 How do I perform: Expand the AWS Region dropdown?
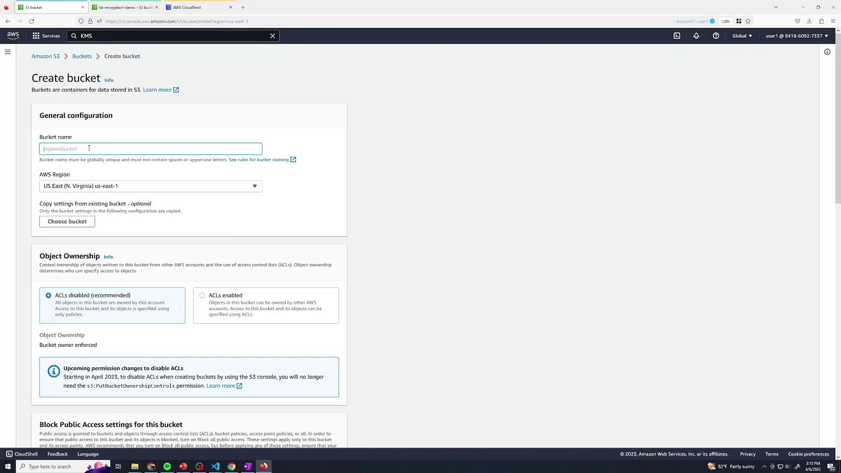tap(151, 186)
